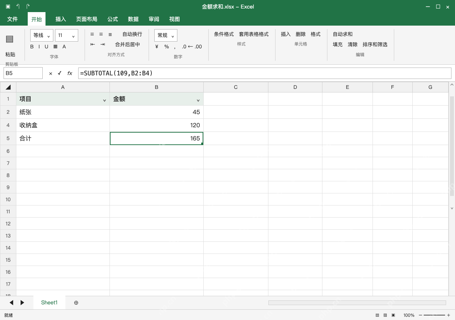Decrease the cell indent
The height and width of the screenshot is (320, 455).
[93, 44]
